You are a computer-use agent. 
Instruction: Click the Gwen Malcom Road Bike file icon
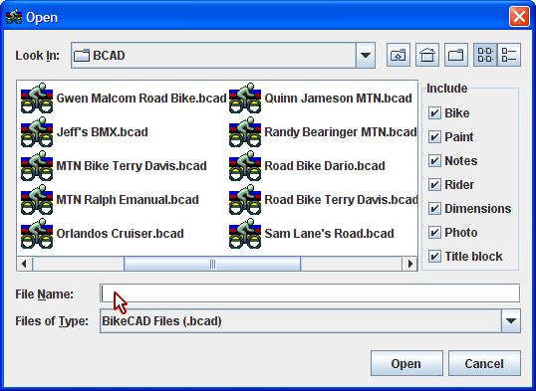37,98
